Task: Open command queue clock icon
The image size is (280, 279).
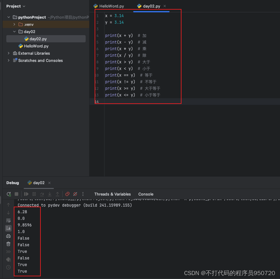Action: point(8,267)
